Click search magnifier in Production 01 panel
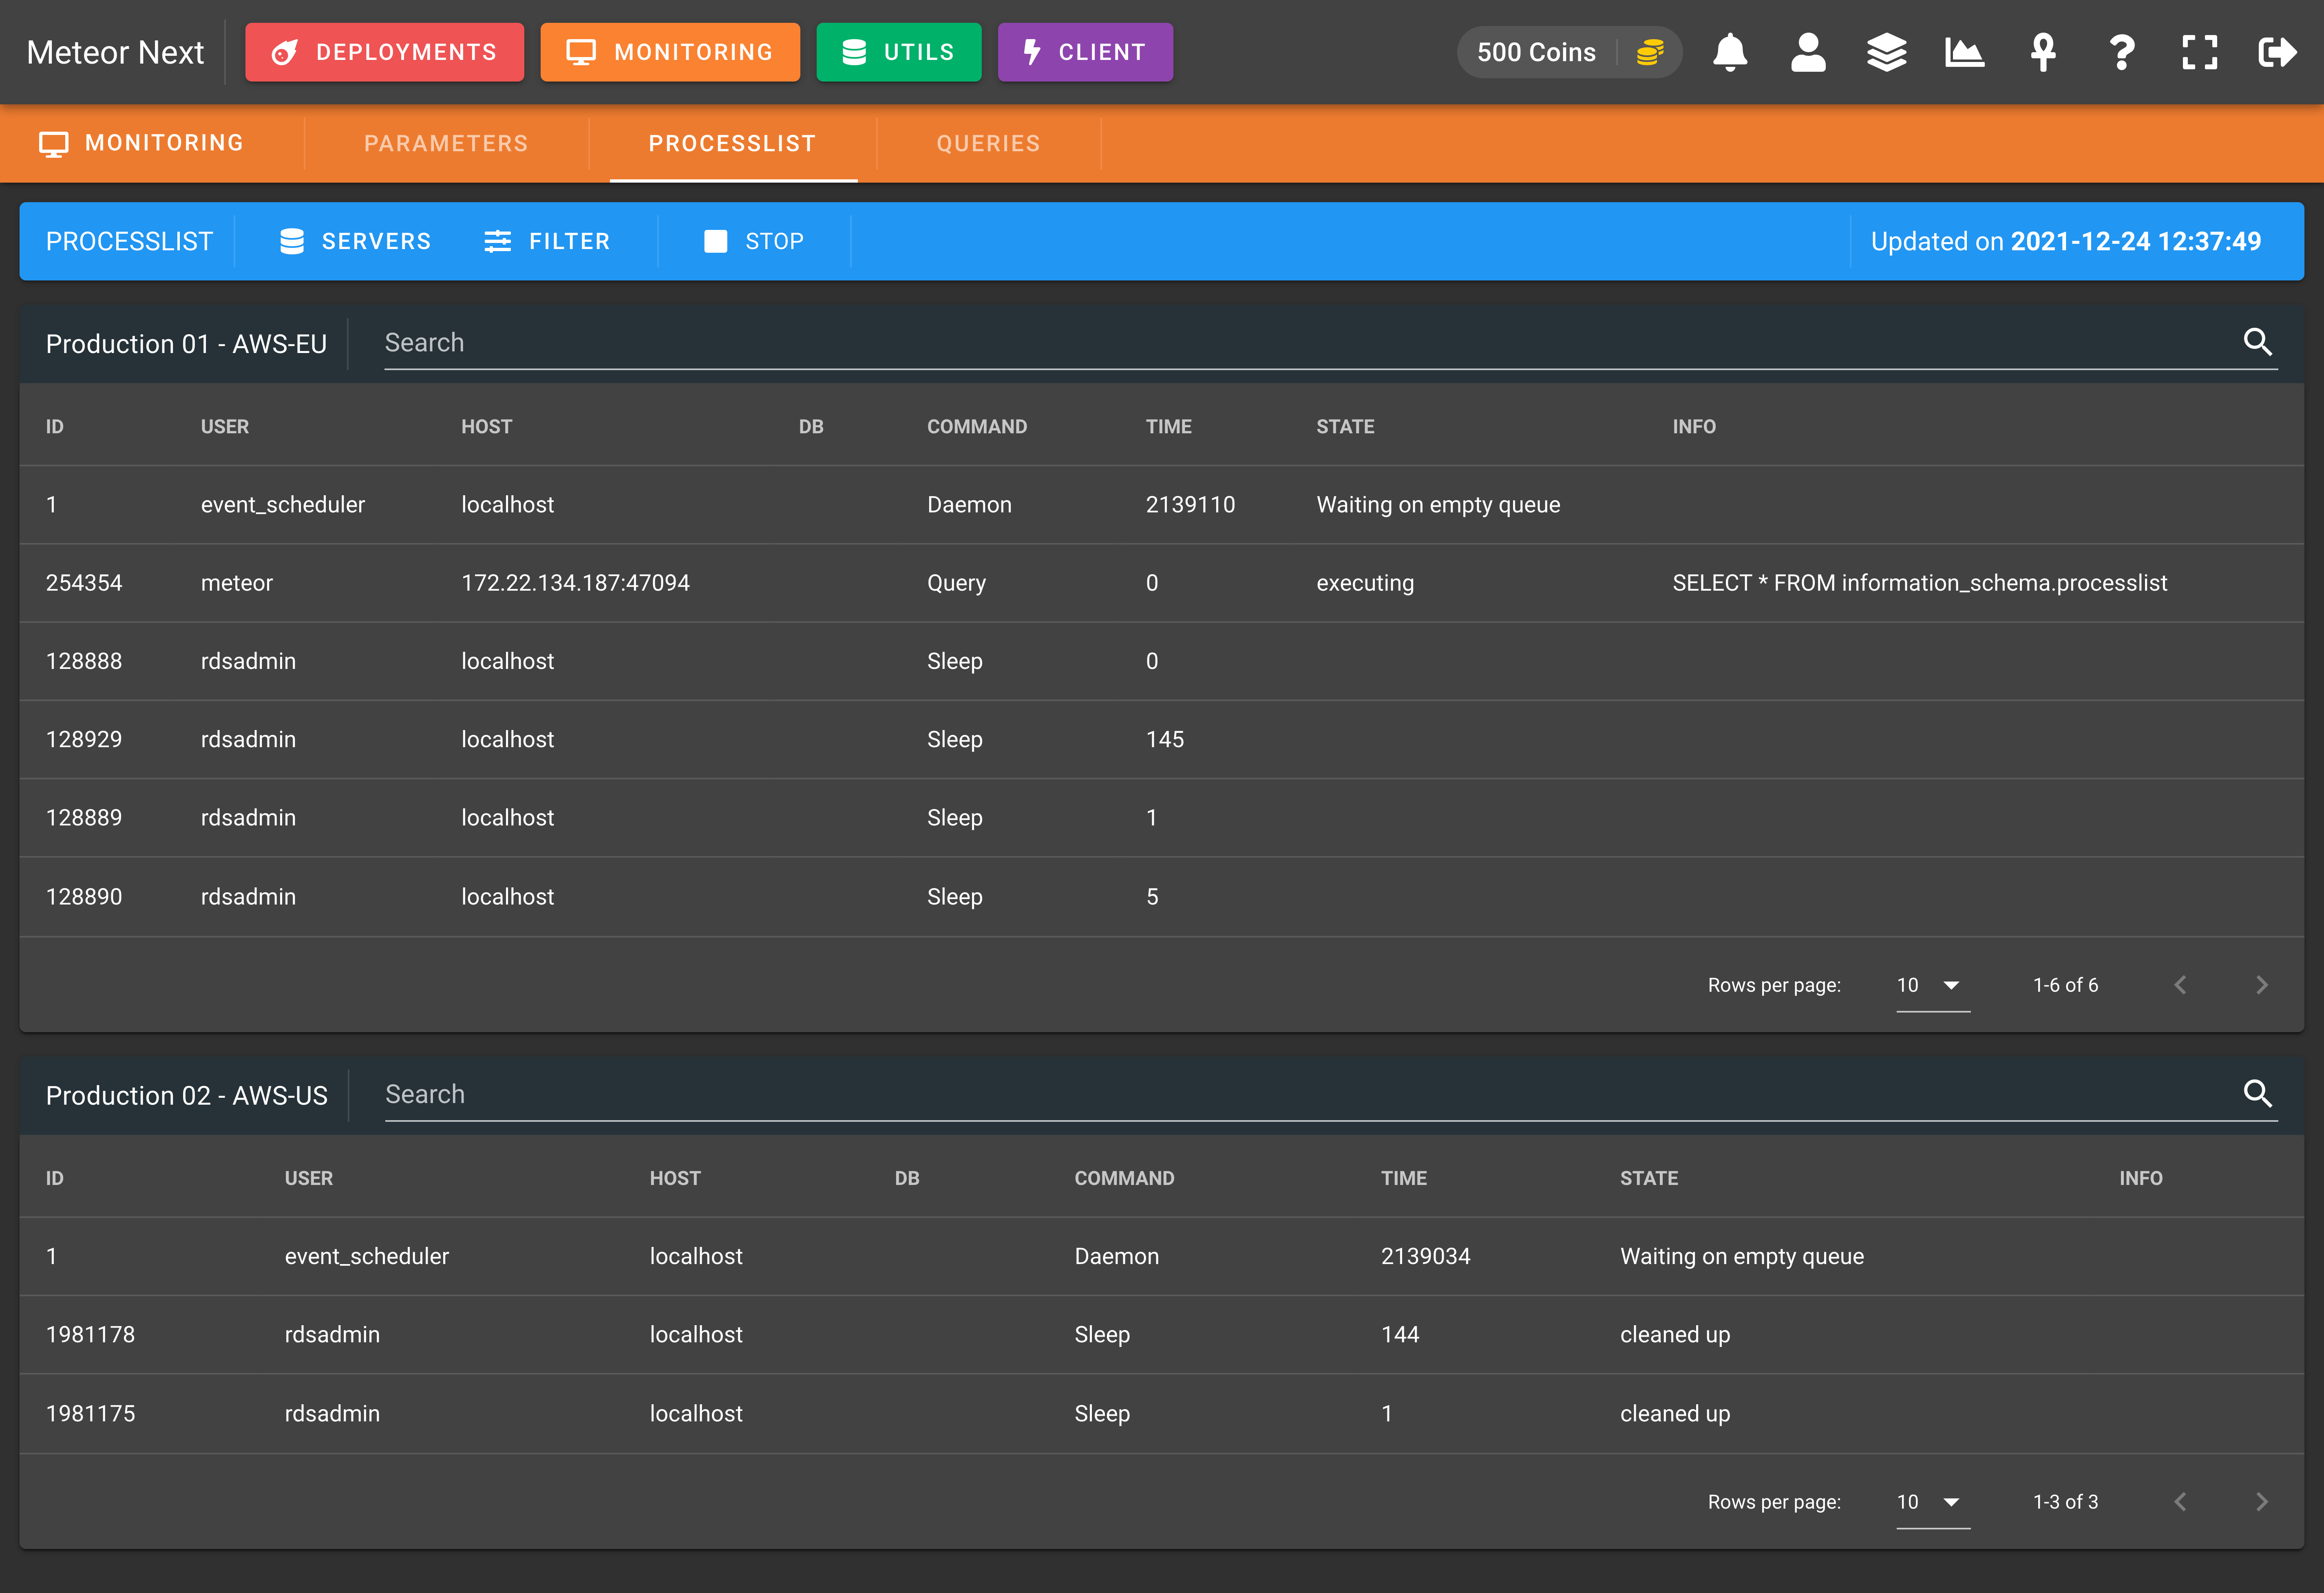The height and width of the screenshot is (1593, 2324). 2257,342
